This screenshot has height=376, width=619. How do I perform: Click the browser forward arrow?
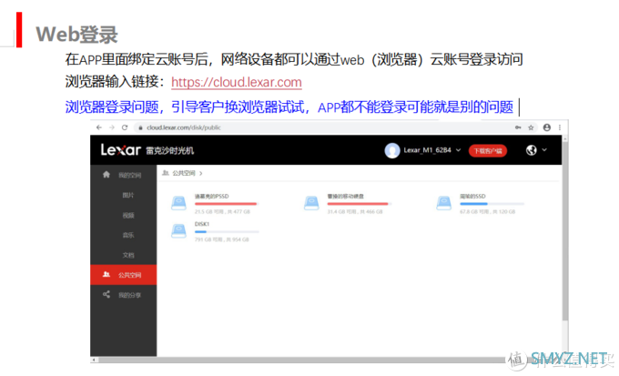pyautogui.click(x=112, y=127)
